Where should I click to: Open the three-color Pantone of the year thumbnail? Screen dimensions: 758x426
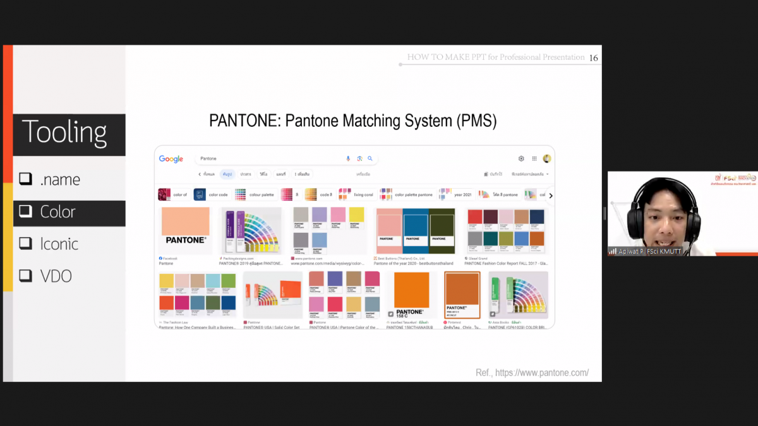(x=415, y=230)
